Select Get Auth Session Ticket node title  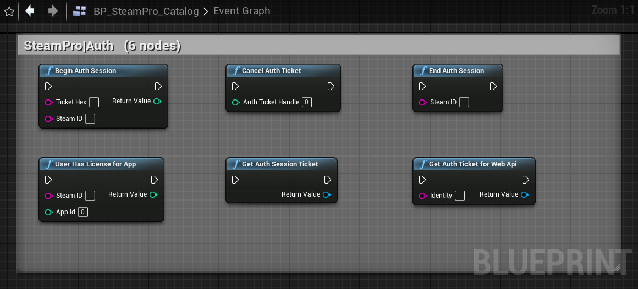280,164
